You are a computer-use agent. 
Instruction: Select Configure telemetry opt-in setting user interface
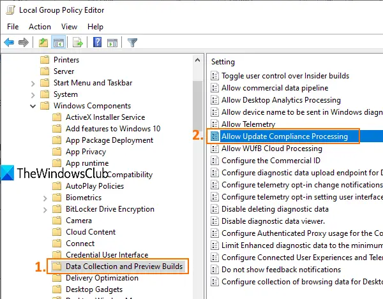point(302,197)
